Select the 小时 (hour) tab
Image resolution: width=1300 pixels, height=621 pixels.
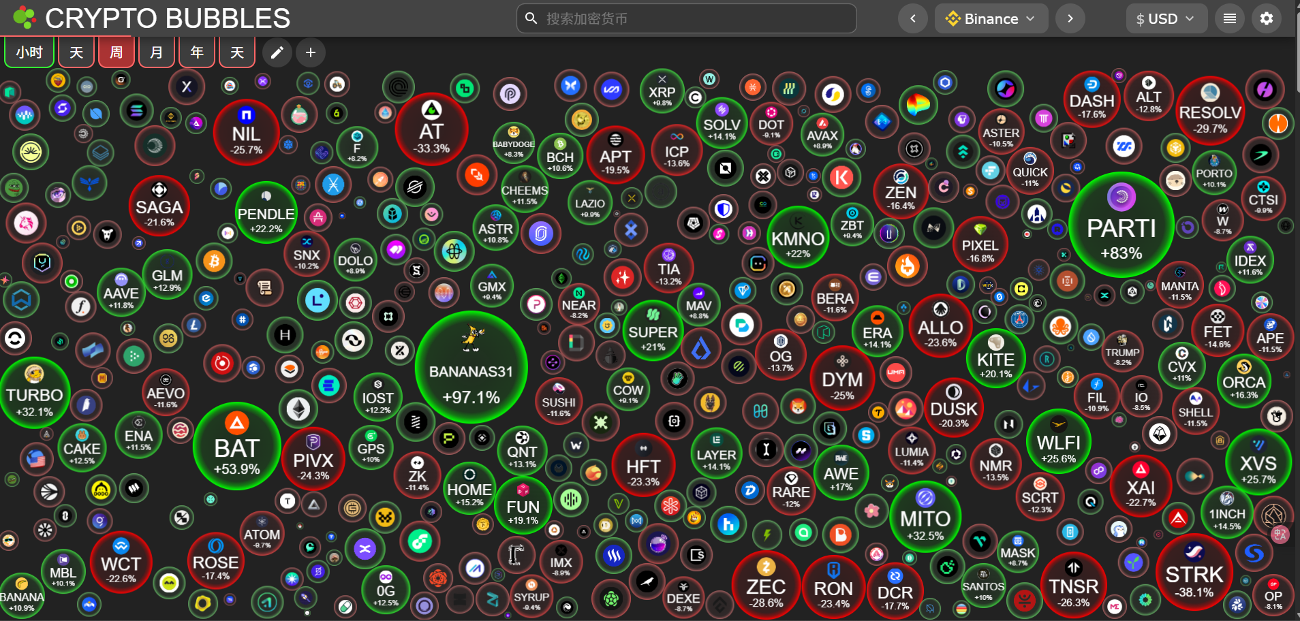coord(29,52)
